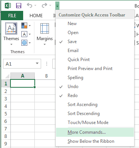Select row 4 header
Screen dimensions: 139x148
click(6, 106)
